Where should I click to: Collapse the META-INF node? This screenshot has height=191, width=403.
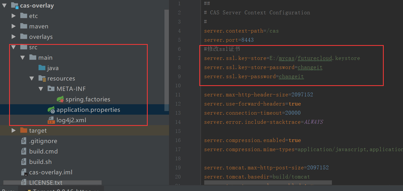[x=41, y=89]
